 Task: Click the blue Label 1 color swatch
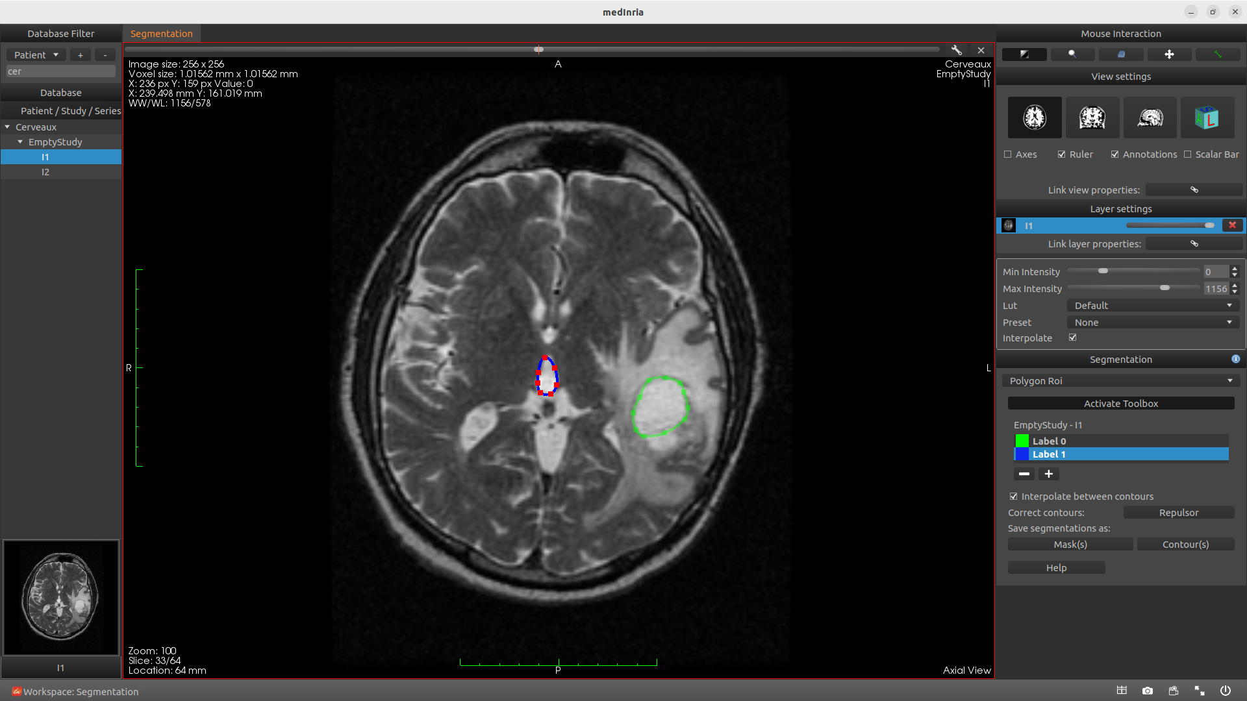pos(1022,454)
